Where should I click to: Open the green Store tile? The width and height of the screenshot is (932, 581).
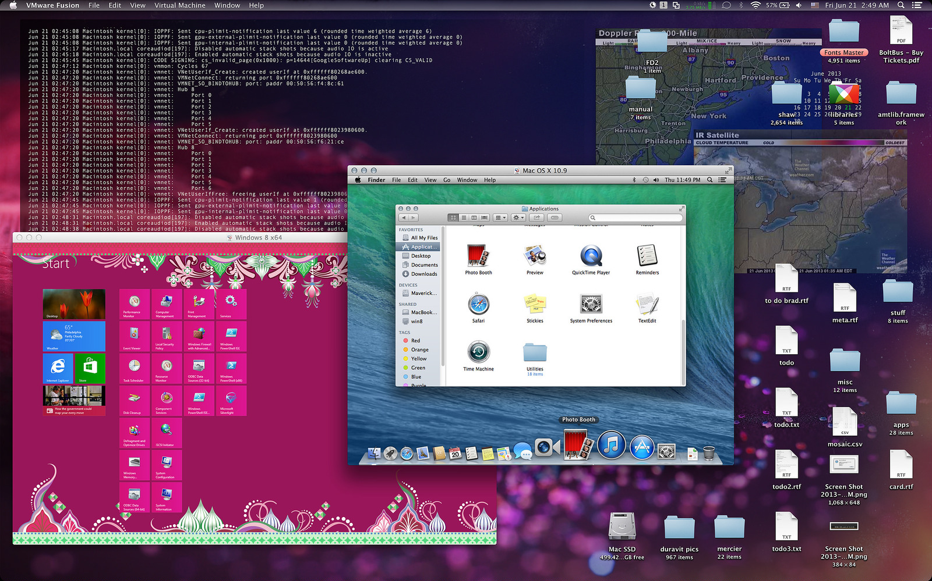click(90, 369)
